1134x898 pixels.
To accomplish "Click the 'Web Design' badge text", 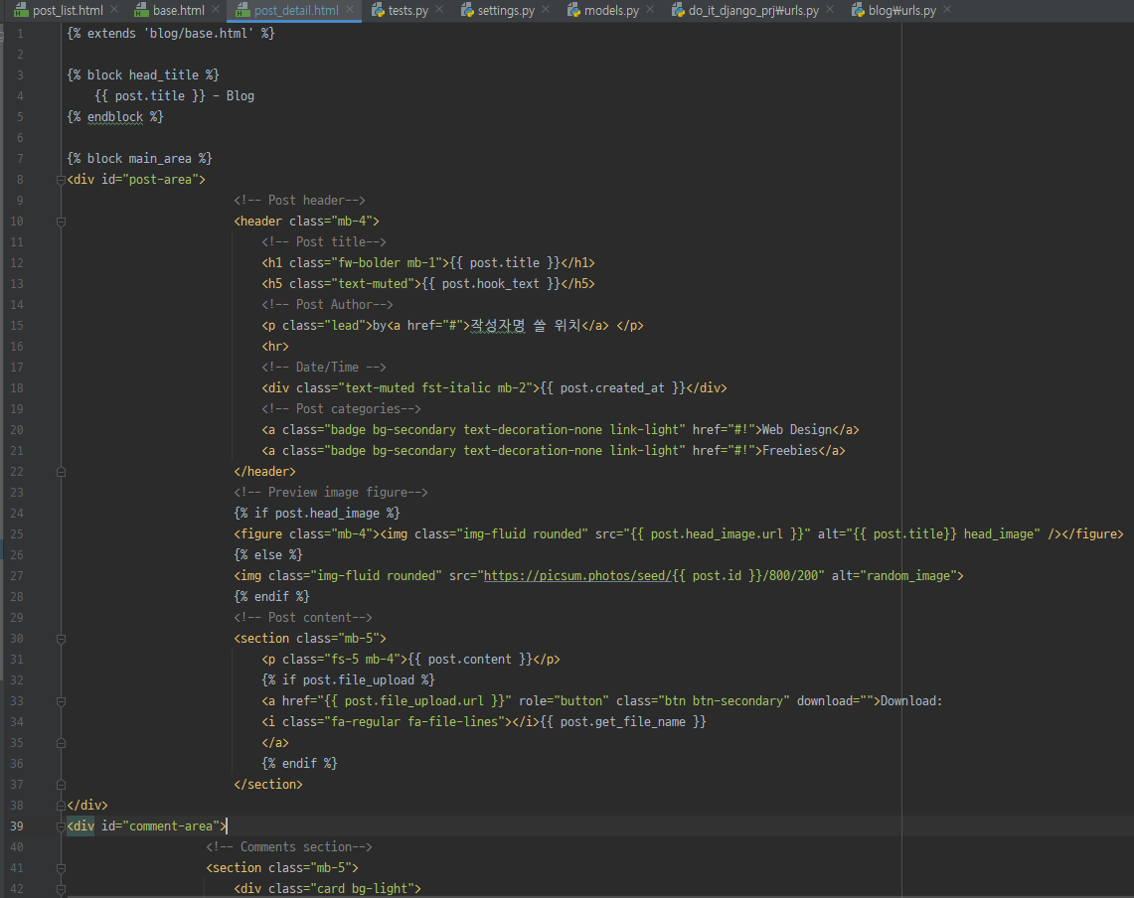I will (x=797, y=430).
